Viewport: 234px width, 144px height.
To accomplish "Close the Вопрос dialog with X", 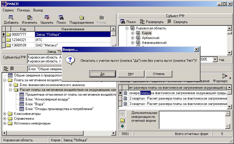I will [x=196, y=49].
